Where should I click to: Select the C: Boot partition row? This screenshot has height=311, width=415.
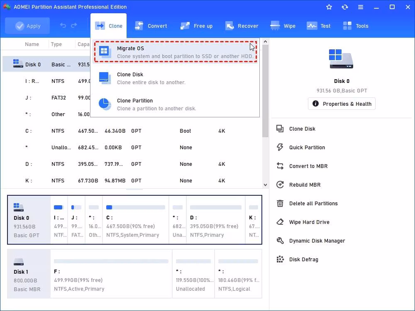pyautogui.click(x=132, y=131)
